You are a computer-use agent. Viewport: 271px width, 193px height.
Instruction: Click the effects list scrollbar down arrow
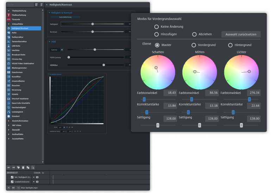[43, 162]
